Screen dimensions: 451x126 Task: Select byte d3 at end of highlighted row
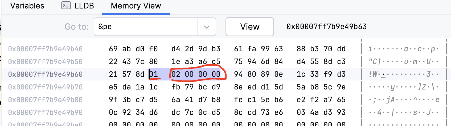pos(341,74)
